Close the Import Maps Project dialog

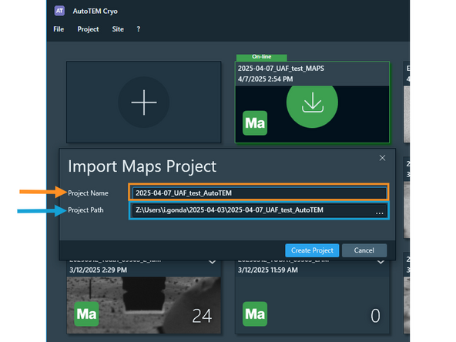(x=382, y=158)
